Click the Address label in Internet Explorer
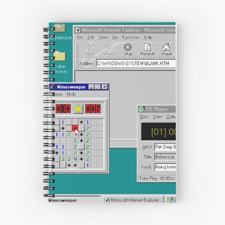The height and width of the screenshot is (225, 225). point(87,63)
